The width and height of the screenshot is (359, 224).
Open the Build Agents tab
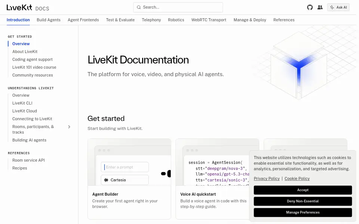tap(49, 20)
